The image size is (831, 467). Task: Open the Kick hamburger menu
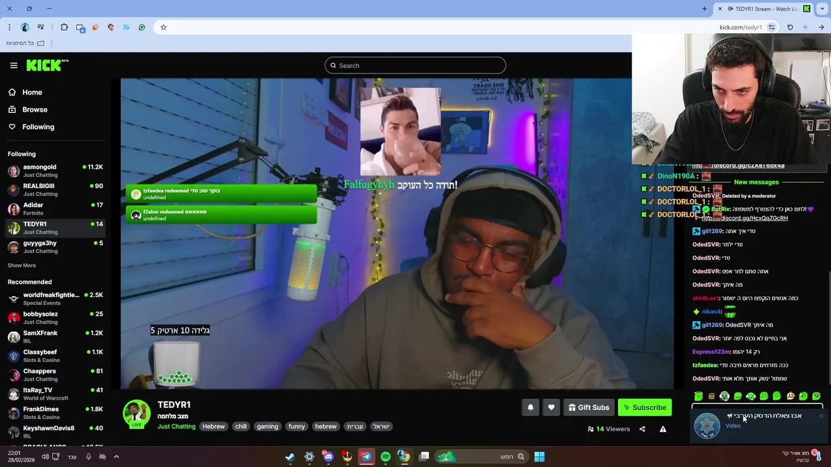[x=14, y=66]
